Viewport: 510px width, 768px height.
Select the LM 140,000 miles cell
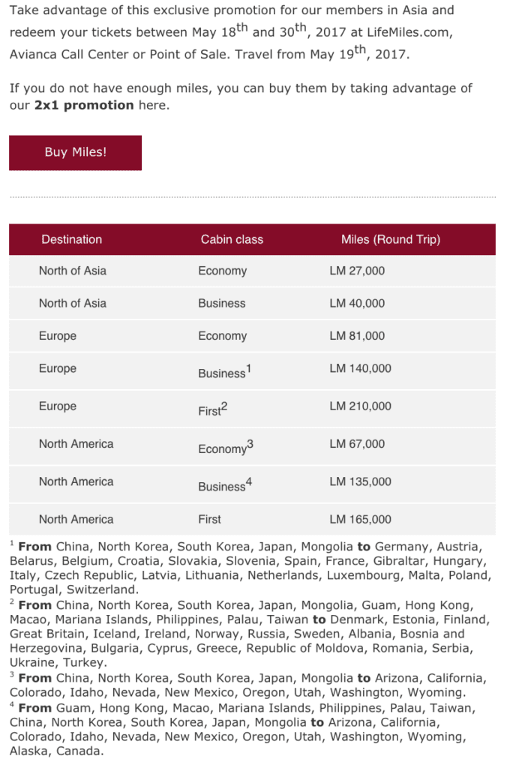360,368
